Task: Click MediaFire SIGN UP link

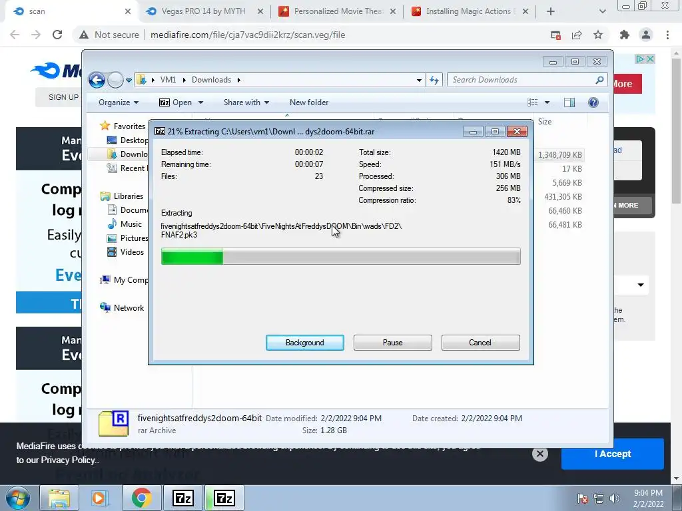Action: pyautogui.click(x=63, y=97)
